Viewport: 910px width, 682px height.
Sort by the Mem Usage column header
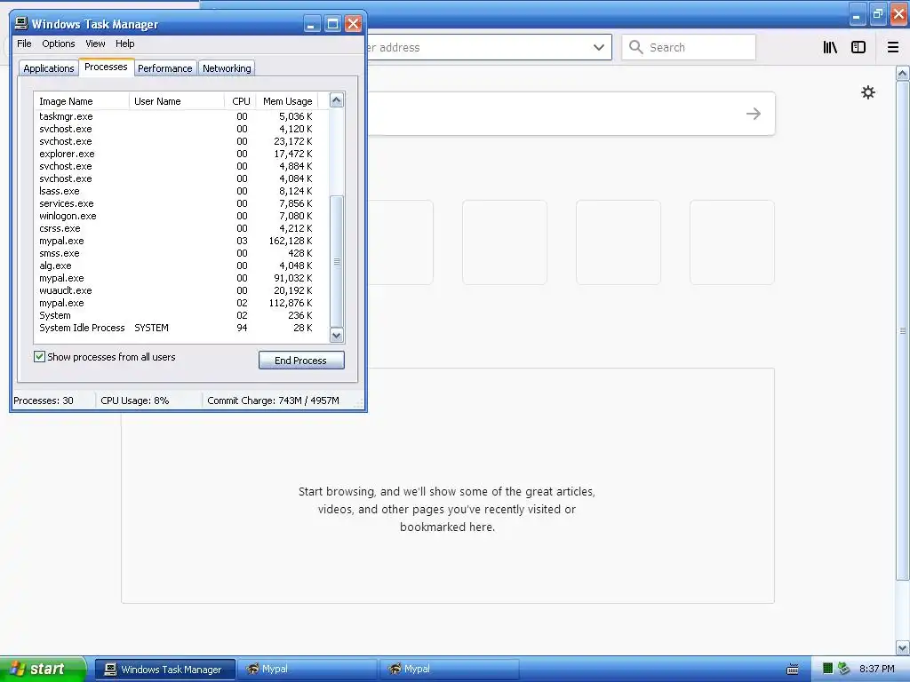point(287,101)
